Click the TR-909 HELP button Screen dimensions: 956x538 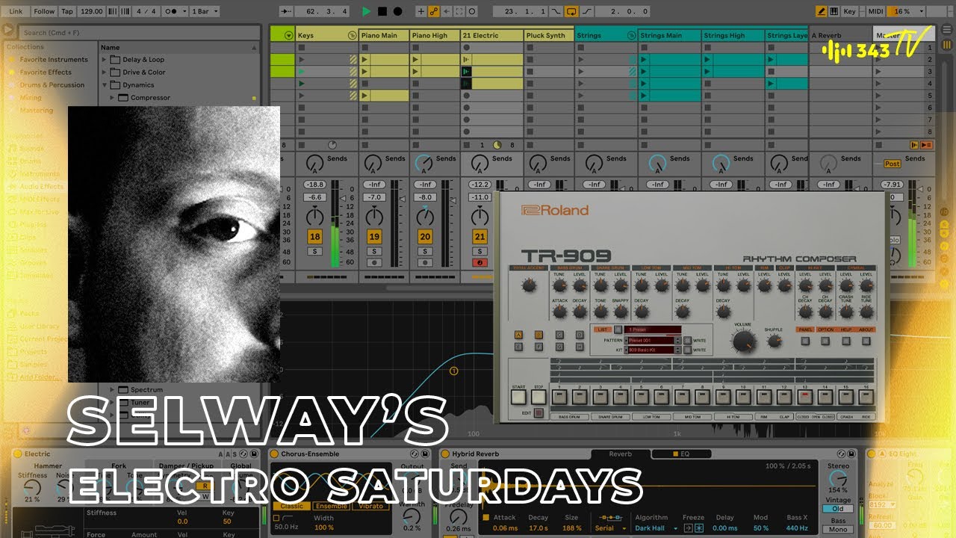pos(845,341)
